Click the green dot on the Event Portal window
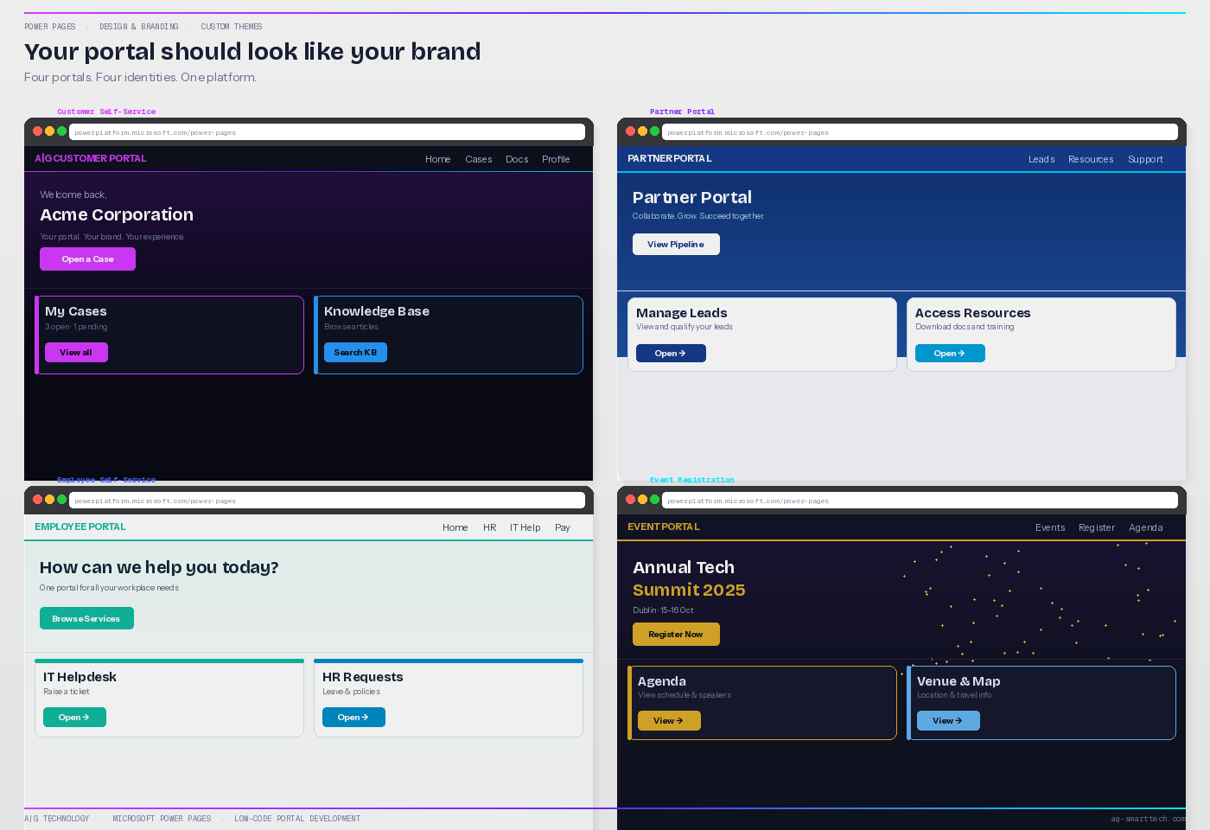The width and height of the screenshot is (1210, 830). click(x=655, y=499)
